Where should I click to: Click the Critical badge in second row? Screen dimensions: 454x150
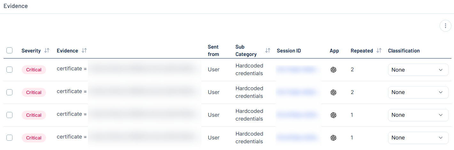coord(34,92)
